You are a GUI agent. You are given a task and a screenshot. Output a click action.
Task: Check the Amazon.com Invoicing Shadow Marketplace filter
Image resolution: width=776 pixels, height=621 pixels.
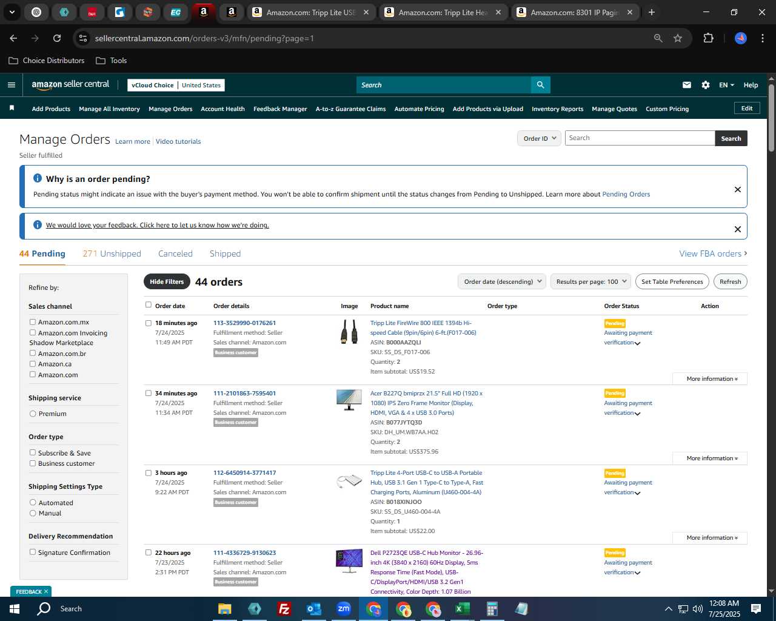(33, 332)
